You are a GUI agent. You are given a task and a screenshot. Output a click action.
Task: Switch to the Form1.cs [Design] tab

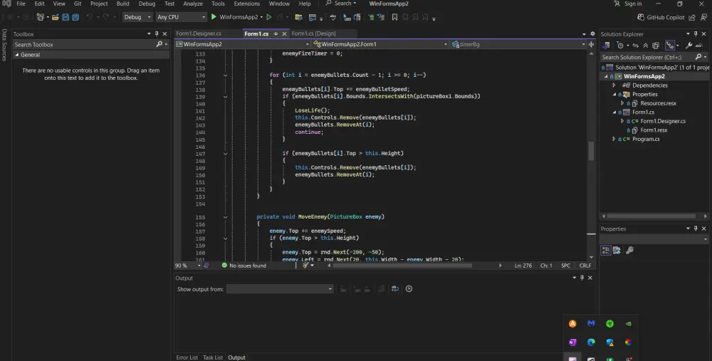click(313, 33)
